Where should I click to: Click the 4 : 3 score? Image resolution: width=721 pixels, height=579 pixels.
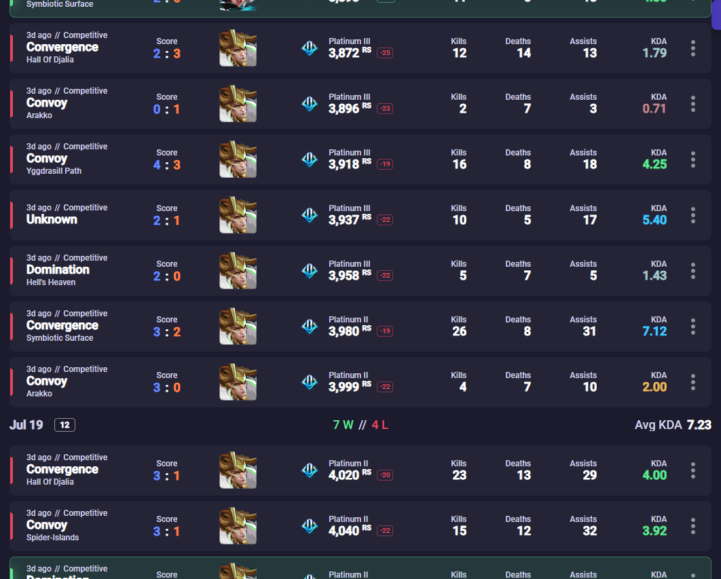tap(166, 165)
